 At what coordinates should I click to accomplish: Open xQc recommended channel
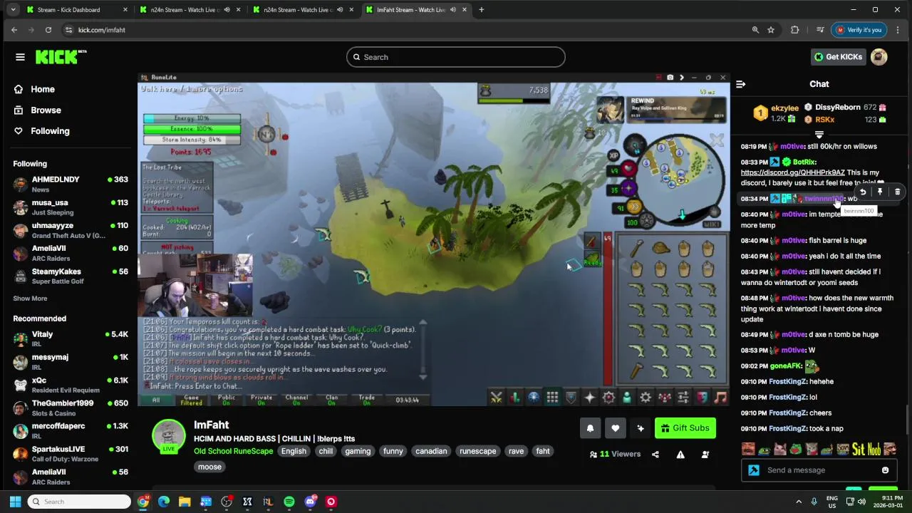tap(70, 385)
